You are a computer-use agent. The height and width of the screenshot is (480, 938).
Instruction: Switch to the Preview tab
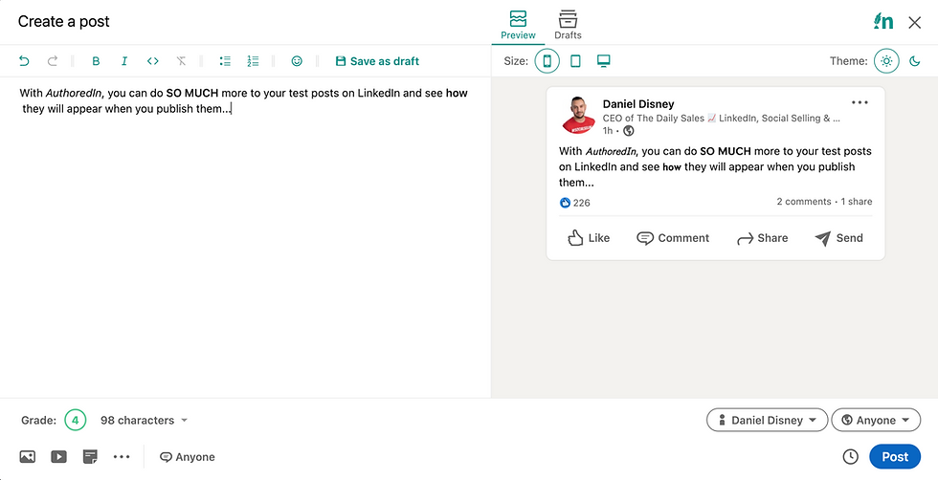click(x=518, y=25)
